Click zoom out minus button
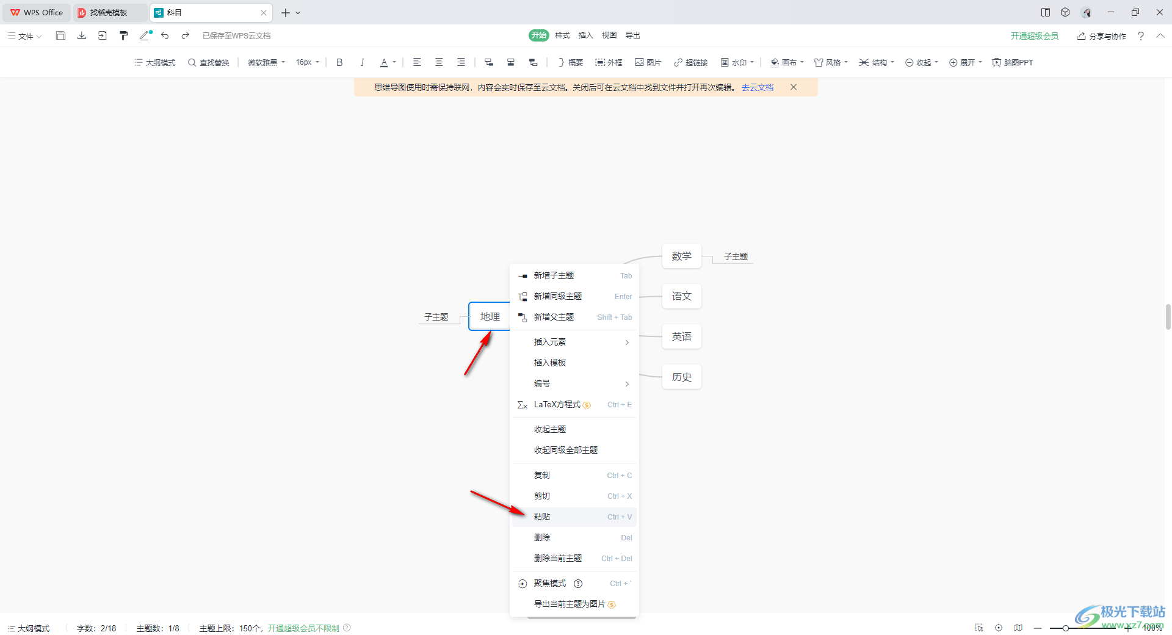This screenshot has height=635, width=1172. [1038, 628]
